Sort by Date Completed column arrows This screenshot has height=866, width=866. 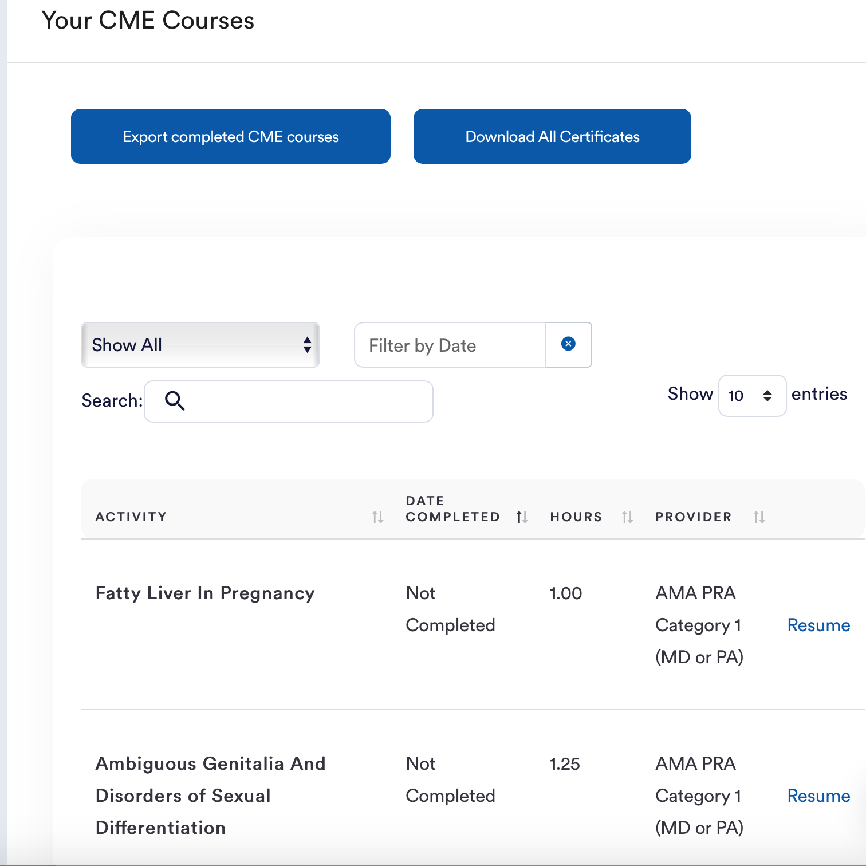point(522,517)
